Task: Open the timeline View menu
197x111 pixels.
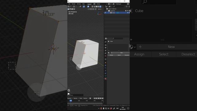Action: (x=81, y=98)
